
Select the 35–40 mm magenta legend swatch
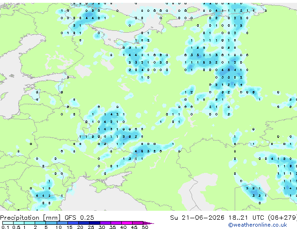tap(116, 223)
